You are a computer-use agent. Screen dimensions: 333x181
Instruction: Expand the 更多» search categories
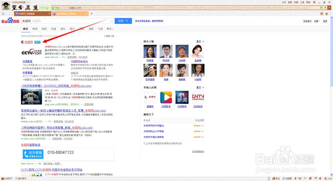click(x=110, y=29)
